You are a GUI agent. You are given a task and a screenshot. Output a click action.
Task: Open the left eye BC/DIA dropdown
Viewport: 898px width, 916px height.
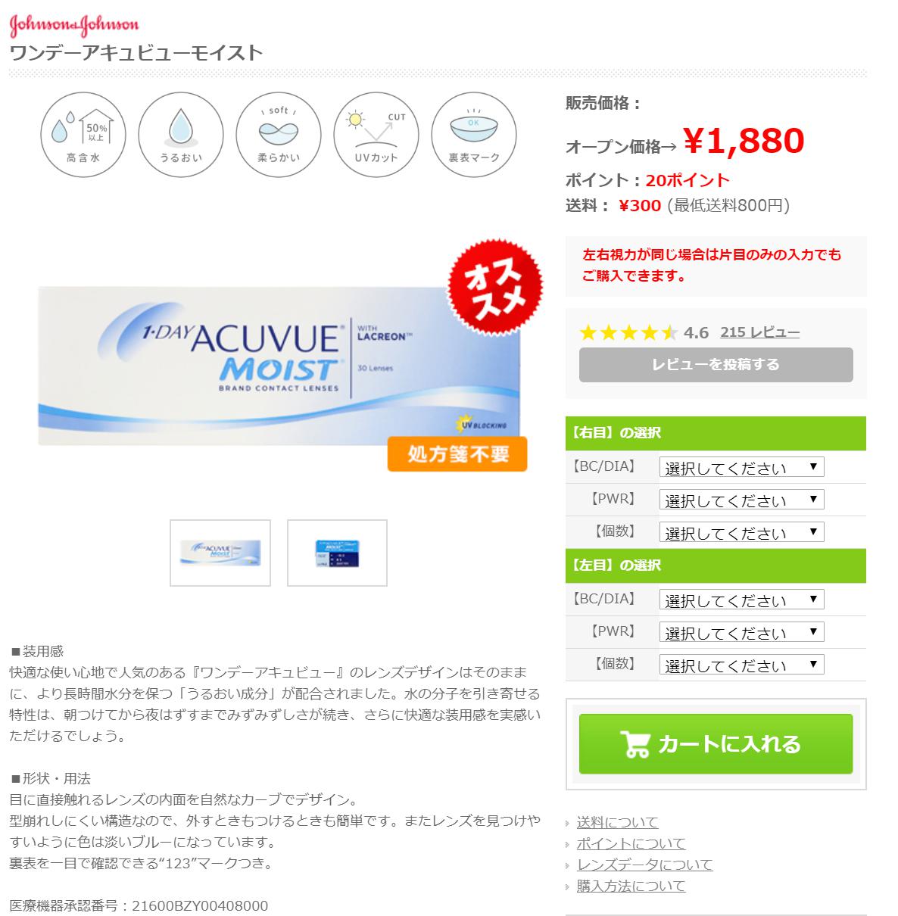coord(741,600)
